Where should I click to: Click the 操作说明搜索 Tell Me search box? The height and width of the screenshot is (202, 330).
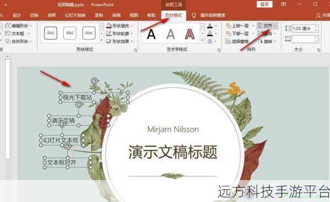point(212,15)
